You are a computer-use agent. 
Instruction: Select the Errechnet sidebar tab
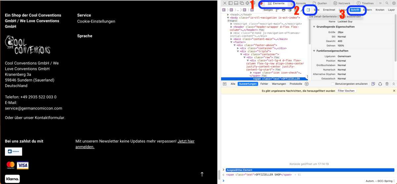click(329, 10)
